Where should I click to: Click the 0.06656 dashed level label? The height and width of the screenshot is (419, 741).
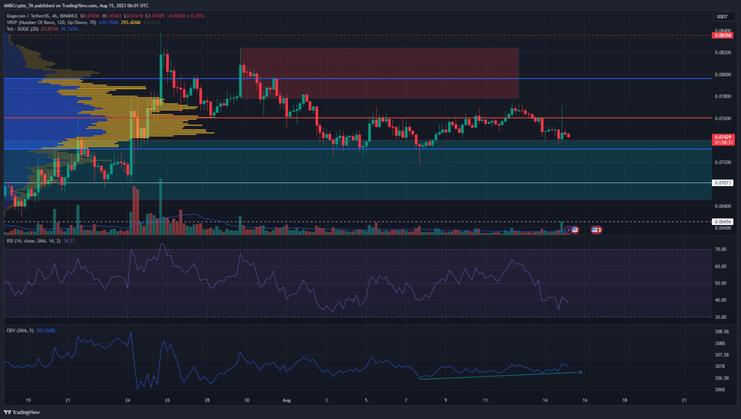point(722,222)
